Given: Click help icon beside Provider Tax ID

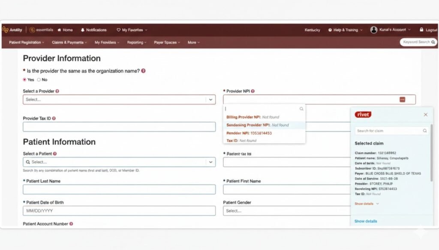Looking at the screenshot, I should point(54,118).
